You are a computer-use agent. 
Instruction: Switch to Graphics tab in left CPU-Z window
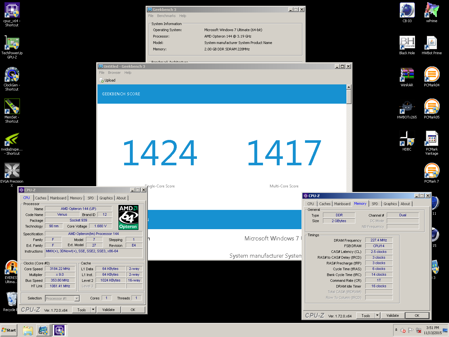click(x=106, y=198)
